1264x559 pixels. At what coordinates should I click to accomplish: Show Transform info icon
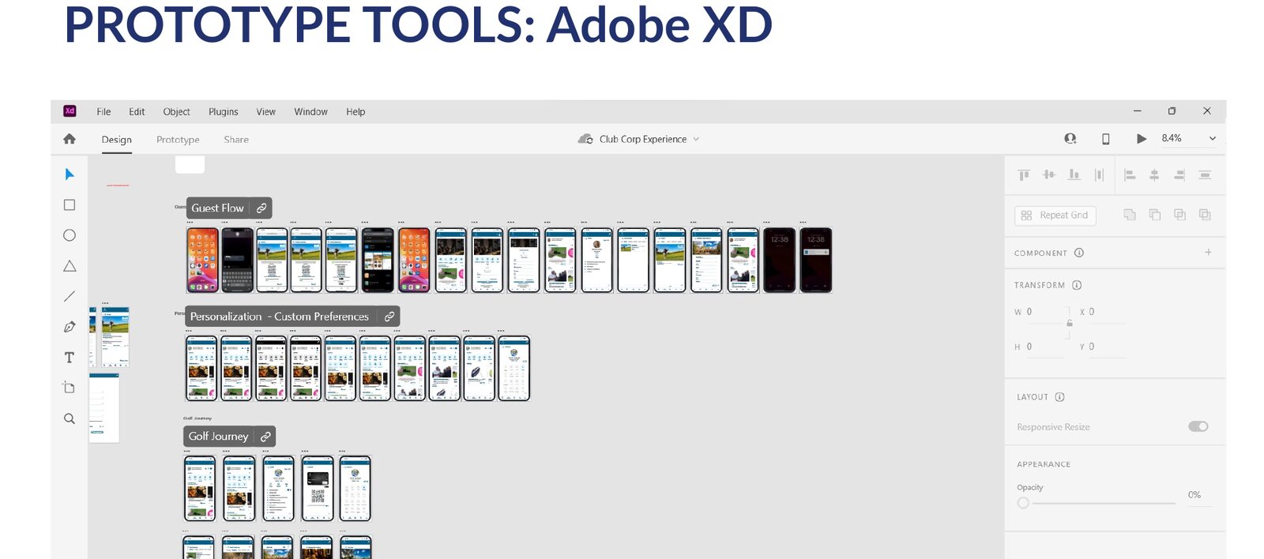coord(1077,285)
